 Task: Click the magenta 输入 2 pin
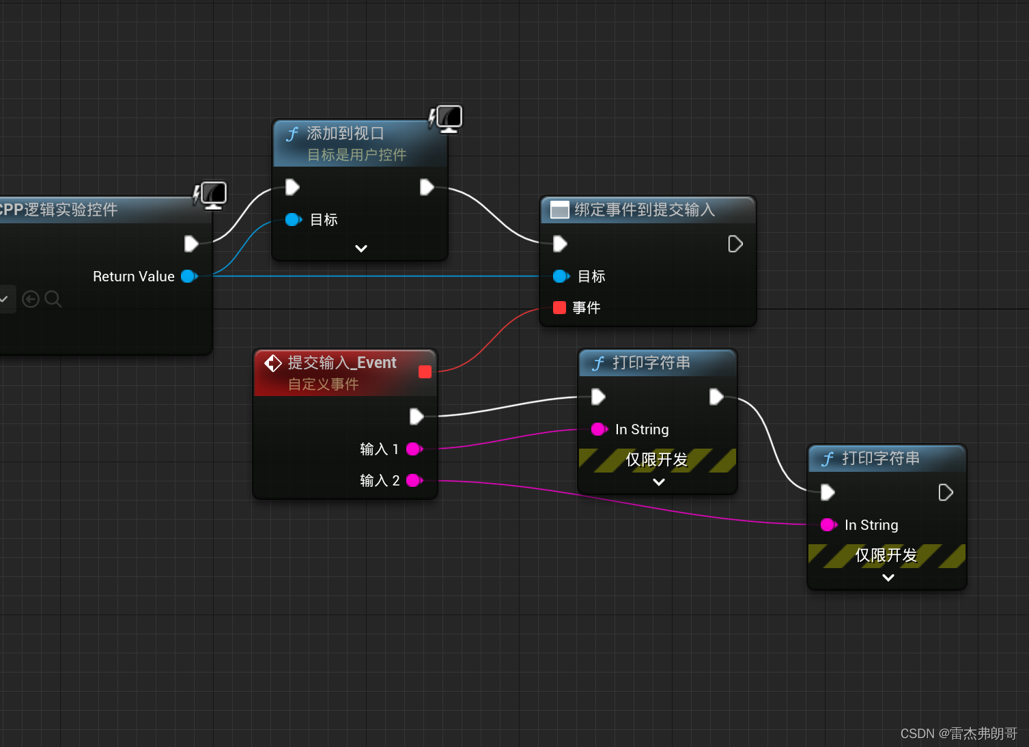[414, 481]
